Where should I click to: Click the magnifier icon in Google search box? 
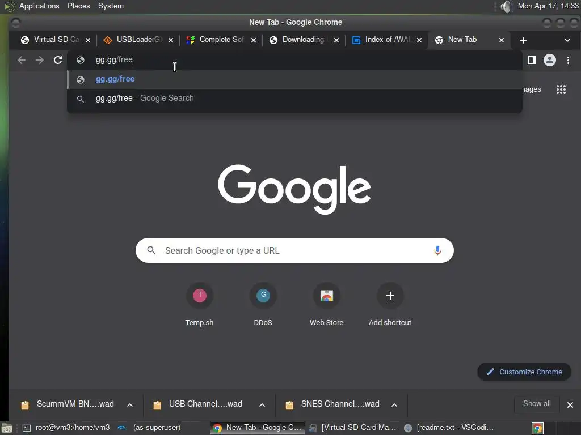(x=151, y=250)
